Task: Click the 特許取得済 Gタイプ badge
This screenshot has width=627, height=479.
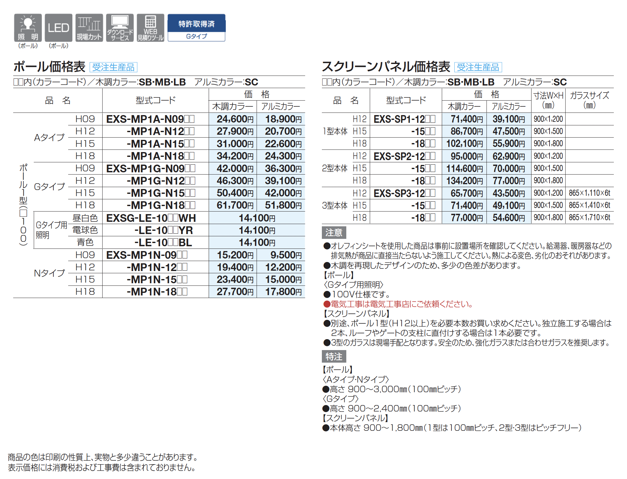Action: [196, 28]
